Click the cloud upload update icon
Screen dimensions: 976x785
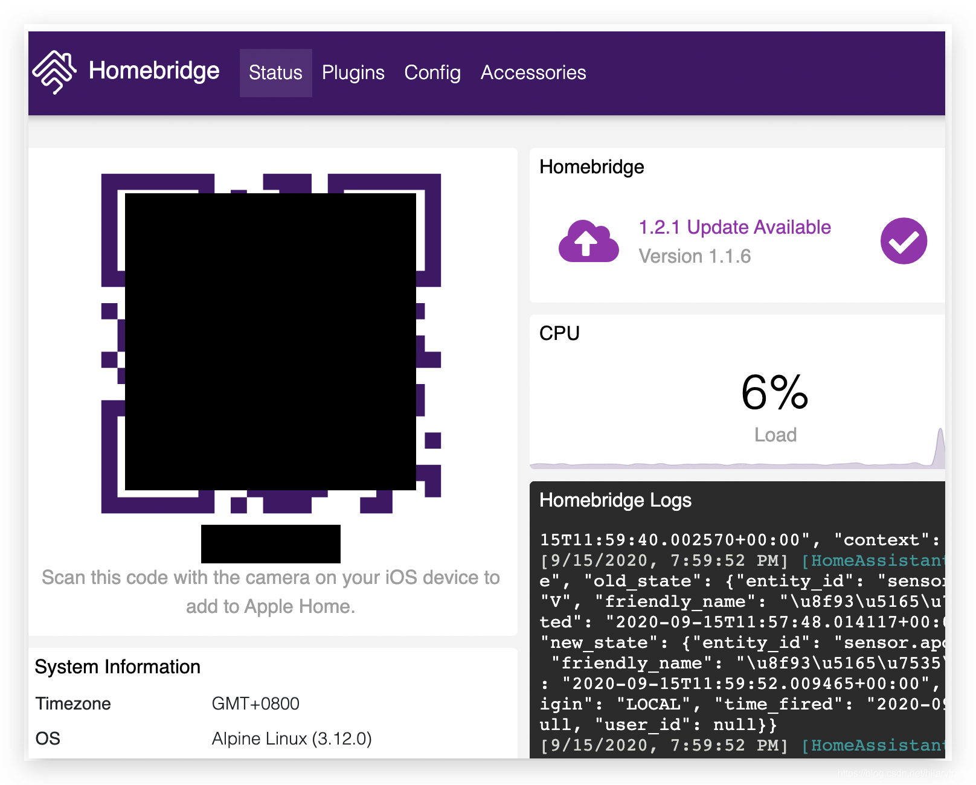coord(588,241)
